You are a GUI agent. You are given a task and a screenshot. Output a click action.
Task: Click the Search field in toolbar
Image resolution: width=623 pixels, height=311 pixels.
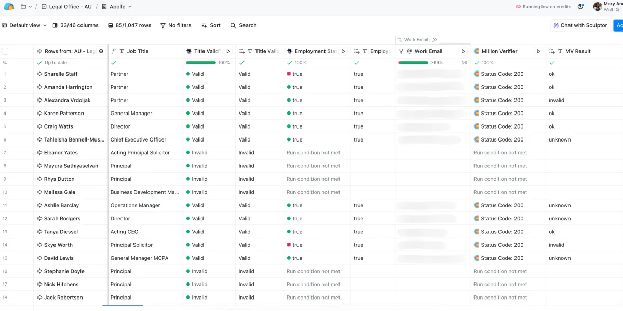coord(243,25)
